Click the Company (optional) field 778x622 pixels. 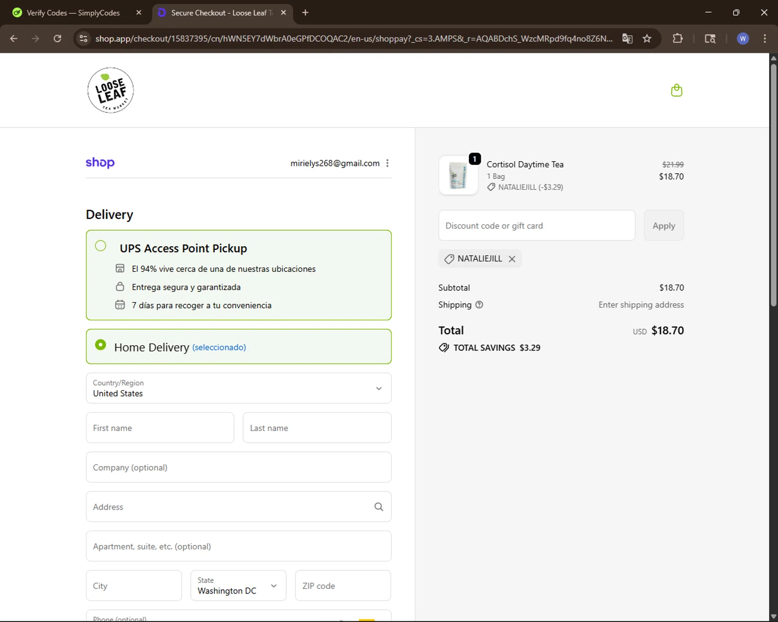coord(239,467)
